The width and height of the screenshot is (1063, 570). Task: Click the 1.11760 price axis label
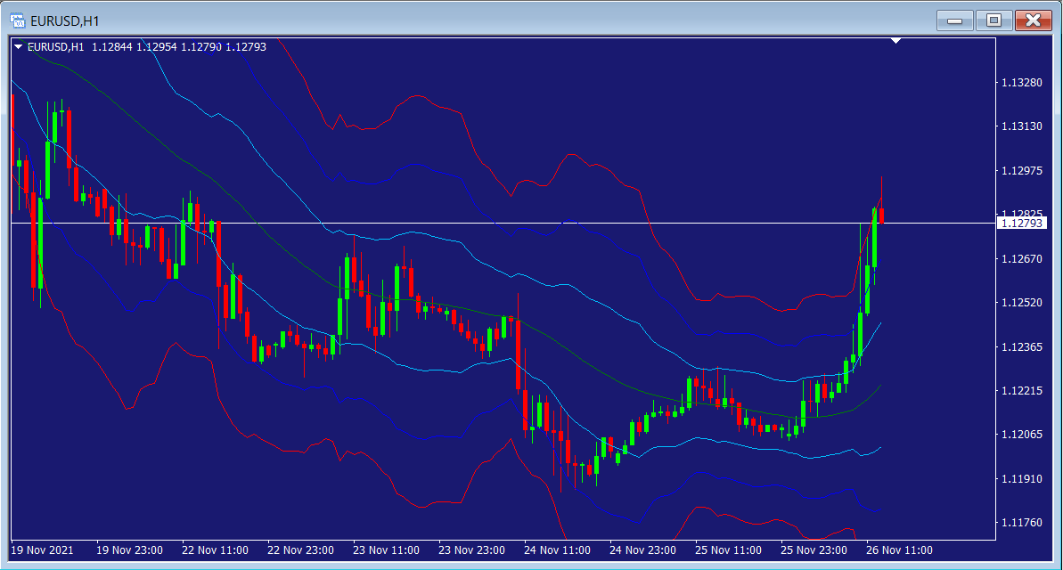click(x=1021, y=523)
